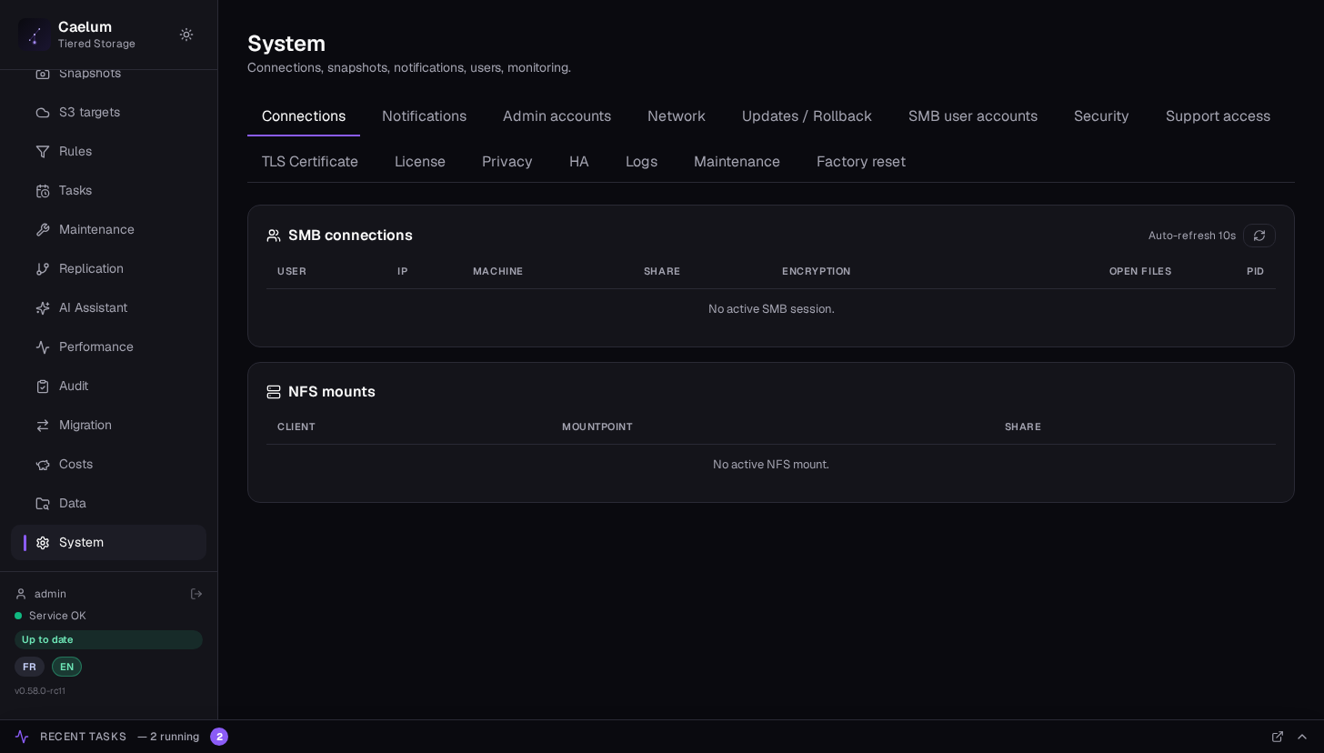Click the ENCRYPTION column header
Screen dimensions: 1324x753
tap(817, 272)
